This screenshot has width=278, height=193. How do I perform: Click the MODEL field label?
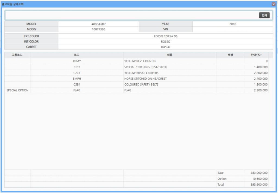point(31,24)
